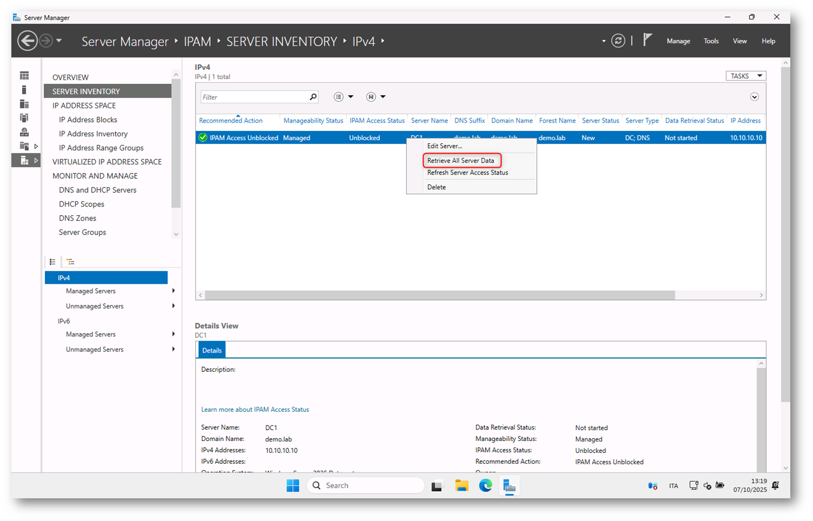
Task: Choose Retrieve All Server Data
Action: click(x=461, y=161)
